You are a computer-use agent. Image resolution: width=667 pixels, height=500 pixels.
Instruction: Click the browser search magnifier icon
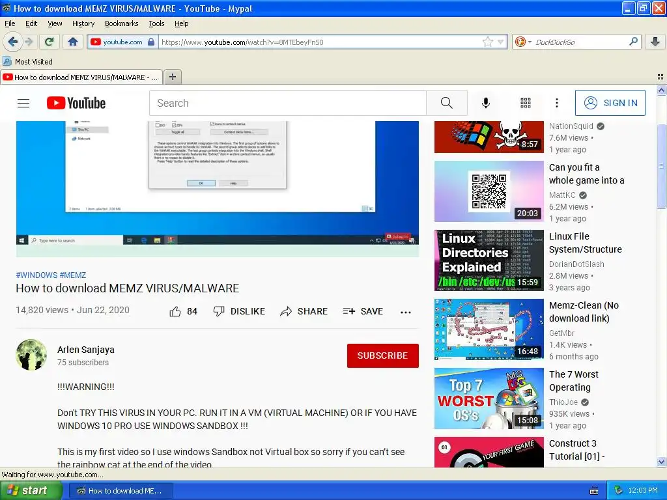pyautogui.click(x=633, y=42)
